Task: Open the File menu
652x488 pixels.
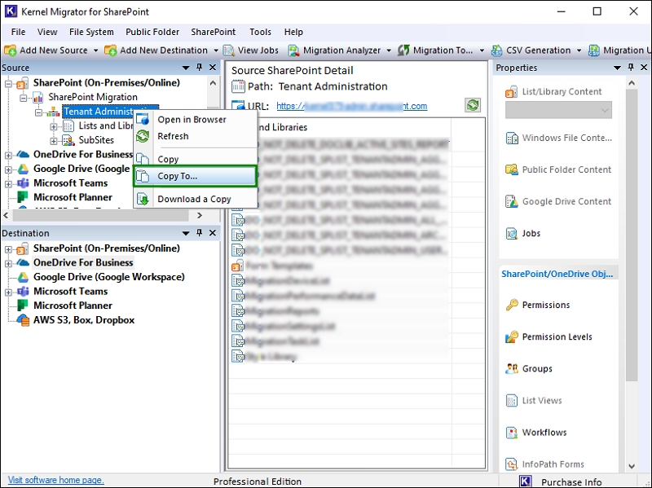Action: (x=18, y=32)
